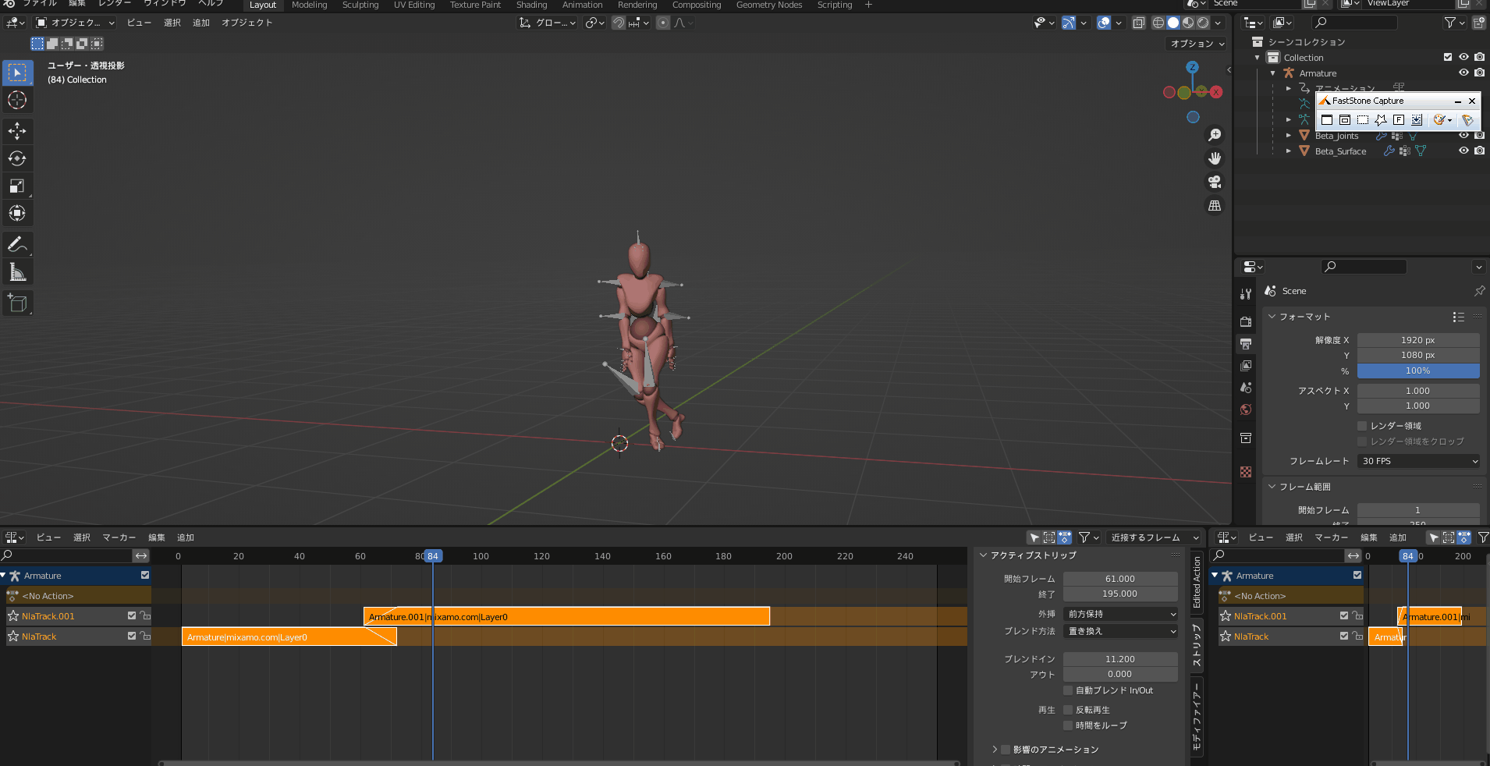This screenshot has width=1490, height=766.
Task: Choose the Move tool
Action: (17, 131)
